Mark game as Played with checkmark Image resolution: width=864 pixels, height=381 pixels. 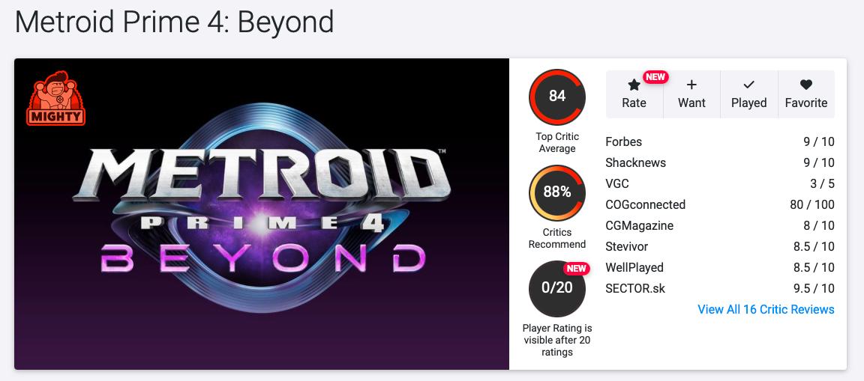point(748,85)
